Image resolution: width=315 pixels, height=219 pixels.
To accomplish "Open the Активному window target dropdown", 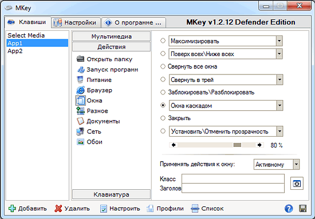I will [x=296, y=165].
